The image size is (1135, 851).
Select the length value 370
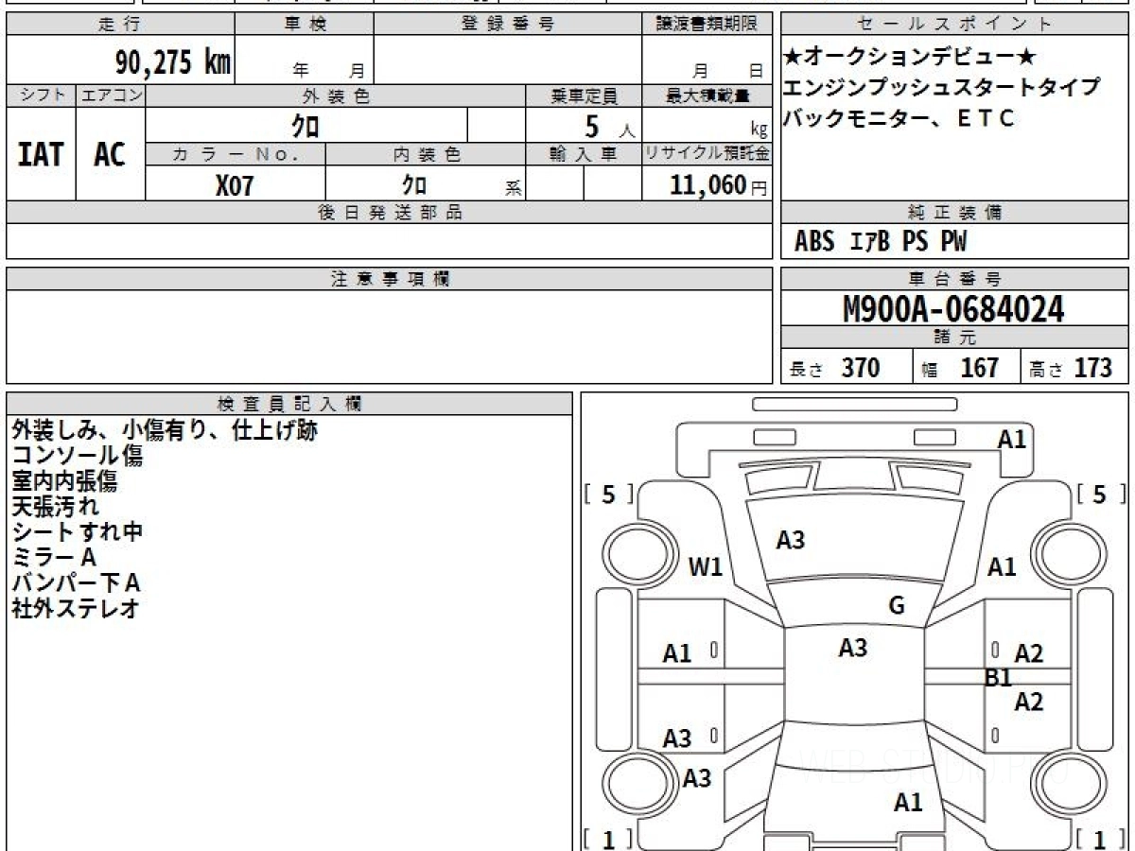point(861,368)
